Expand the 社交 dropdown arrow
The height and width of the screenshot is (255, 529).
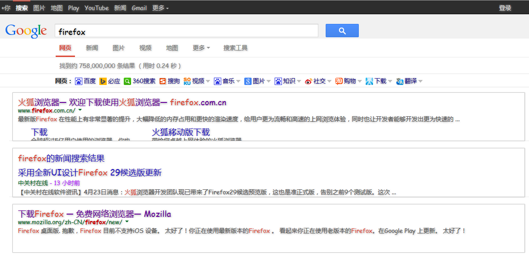(x=329, y=81)
